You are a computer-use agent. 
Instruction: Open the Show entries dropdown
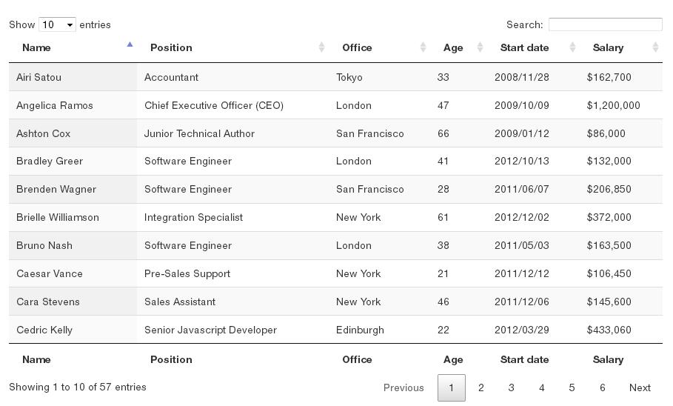coord(57,24)
